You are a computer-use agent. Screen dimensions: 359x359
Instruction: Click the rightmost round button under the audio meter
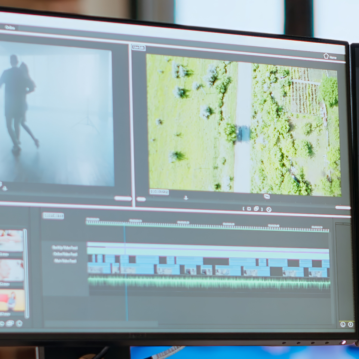tap(350, 324)
